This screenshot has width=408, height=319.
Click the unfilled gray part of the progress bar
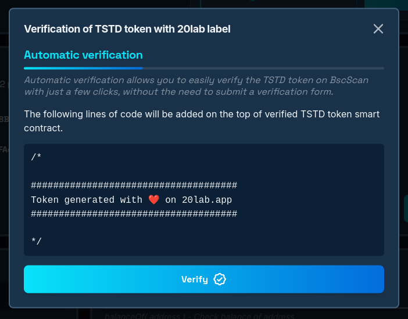coord(262,68)
